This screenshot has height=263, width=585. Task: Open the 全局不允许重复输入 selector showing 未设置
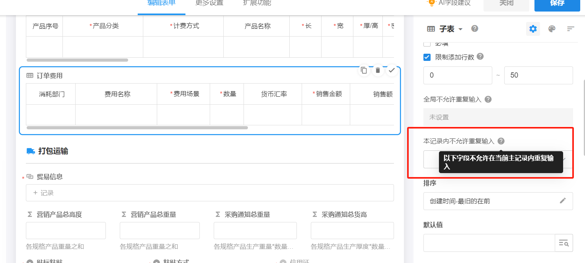(498, 117)
